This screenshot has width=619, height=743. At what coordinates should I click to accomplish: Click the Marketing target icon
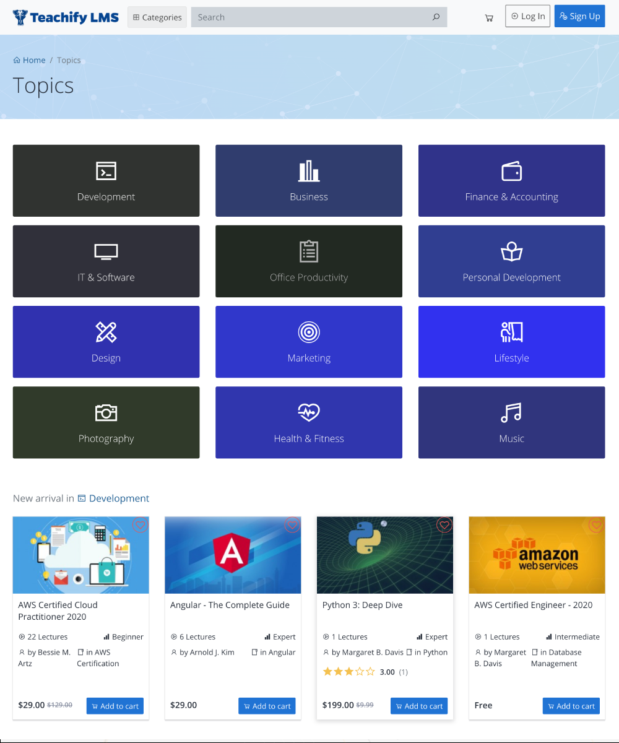[309, 332]
